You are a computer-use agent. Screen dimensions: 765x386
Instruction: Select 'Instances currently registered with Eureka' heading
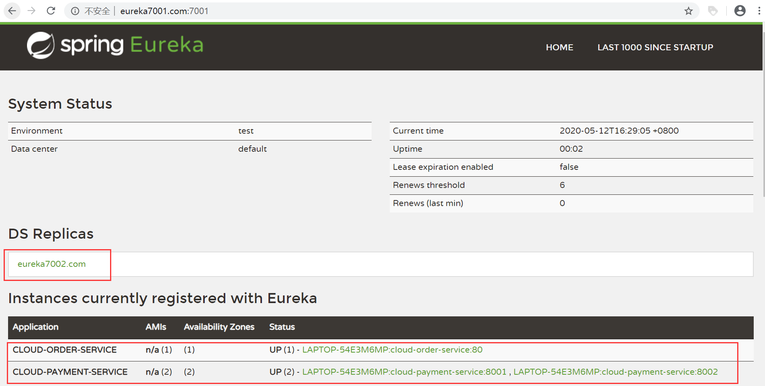pos(162,298)
